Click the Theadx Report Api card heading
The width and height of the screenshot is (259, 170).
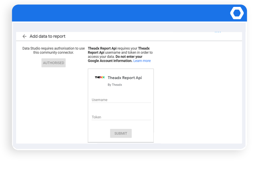[125, 78]
